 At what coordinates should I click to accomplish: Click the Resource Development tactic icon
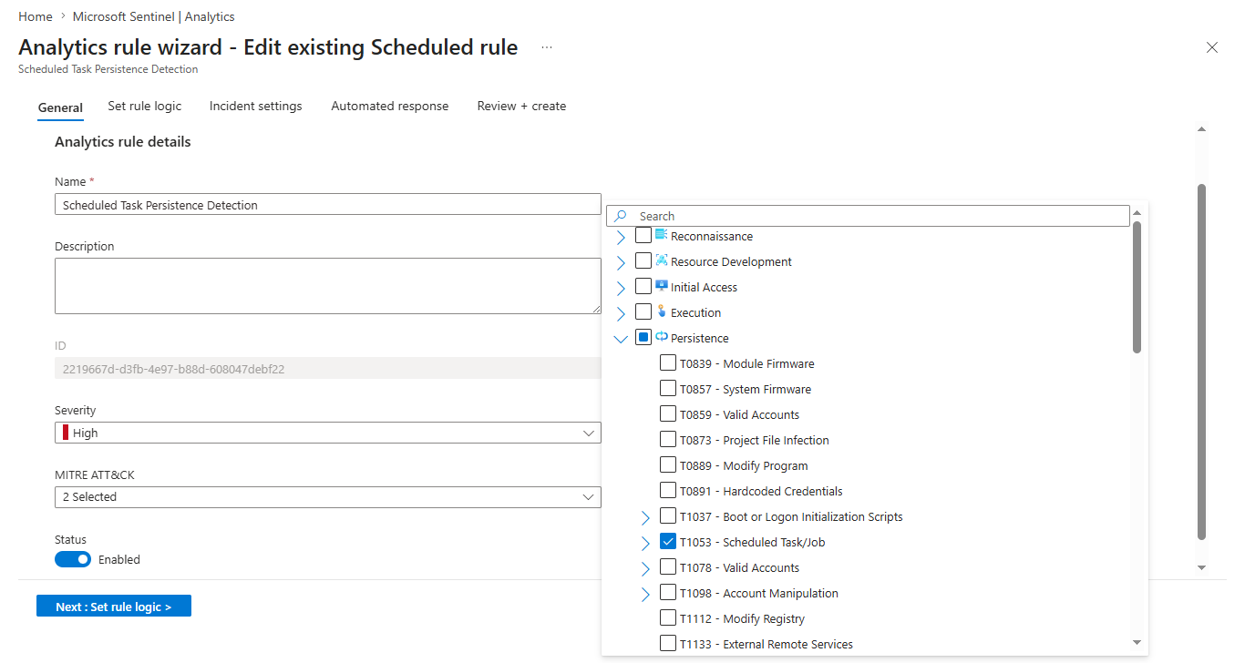pyautogui.click(x=662, y=260)
